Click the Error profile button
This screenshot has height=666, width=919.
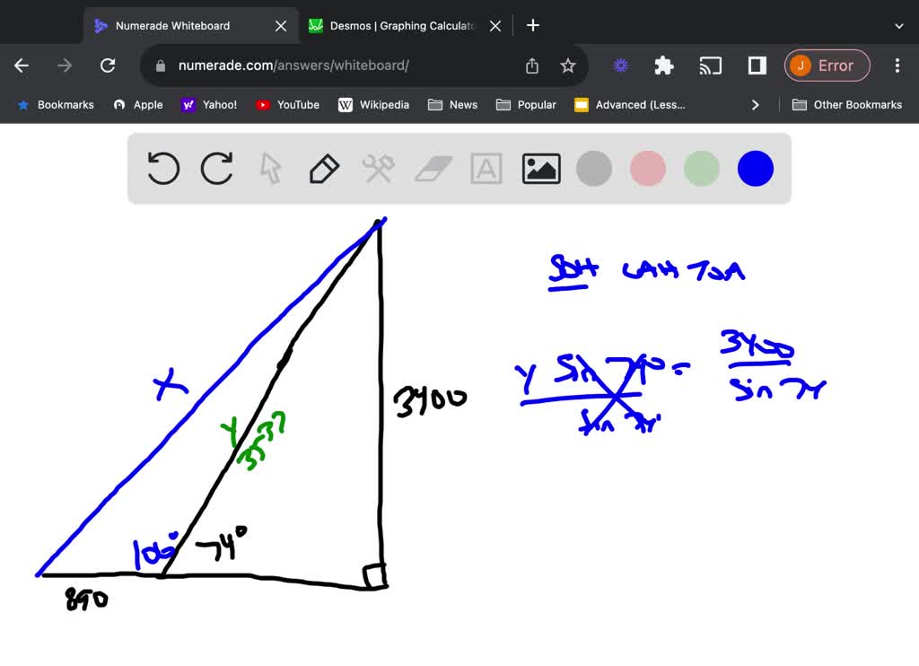click(827, 66)
